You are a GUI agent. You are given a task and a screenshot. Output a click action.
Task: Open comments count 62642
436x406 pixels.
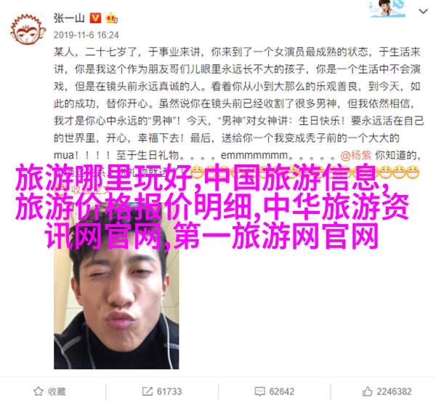(x=281, y=391)
